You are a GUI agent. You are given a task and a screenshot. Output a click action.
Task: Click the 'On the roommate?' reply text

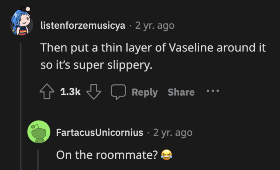pos(106,154)
